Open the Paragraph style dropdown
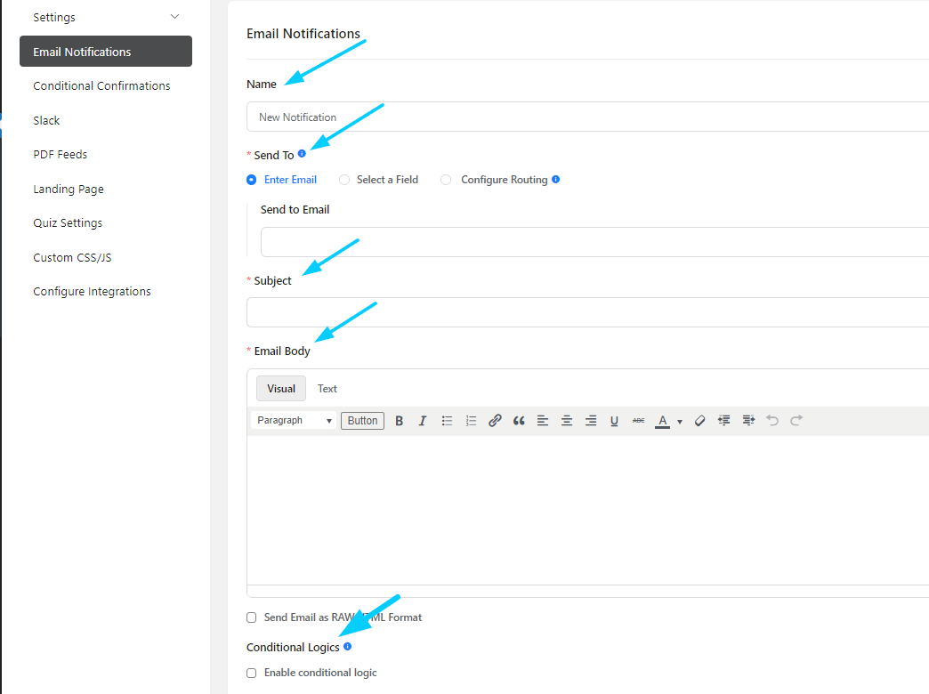The image size is (929, 694). point(294,419)
